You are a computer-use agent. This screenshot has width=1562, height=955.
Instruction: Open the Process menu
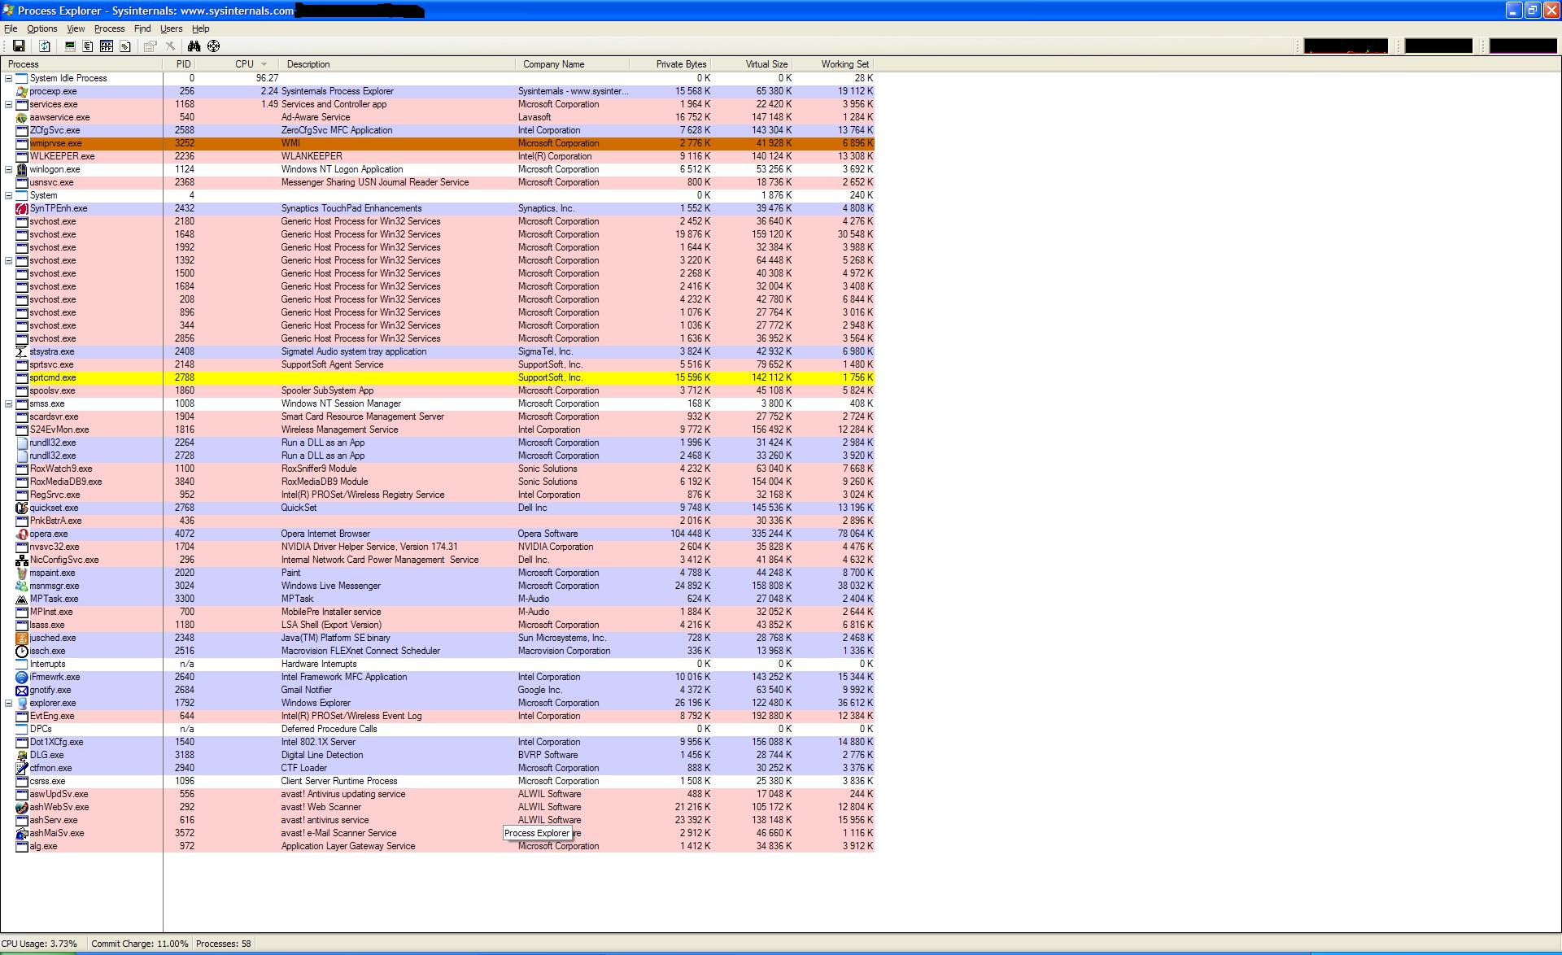[109, 28]
